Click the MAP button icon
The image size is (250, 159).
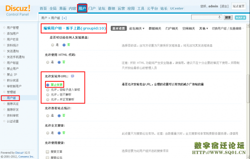tap(240, 18)
